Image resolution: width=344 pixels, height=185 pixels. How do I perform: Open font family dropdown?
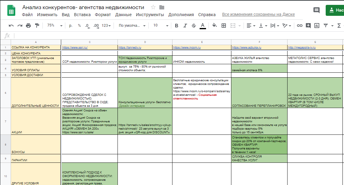pos(132,26)
